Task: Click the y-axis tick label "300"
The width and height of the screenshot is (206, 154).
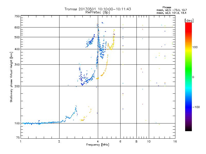Action: (x=17, y=64)
